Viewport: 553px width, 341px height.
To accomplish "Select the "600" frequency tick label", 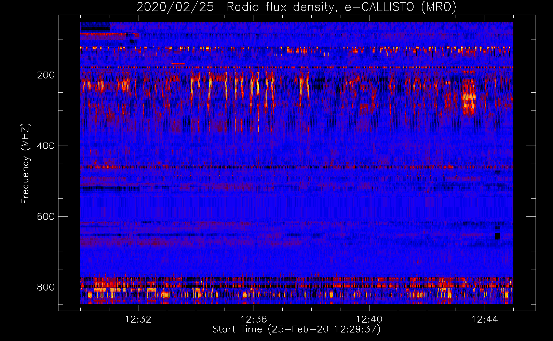I will (x=46, y=217).
